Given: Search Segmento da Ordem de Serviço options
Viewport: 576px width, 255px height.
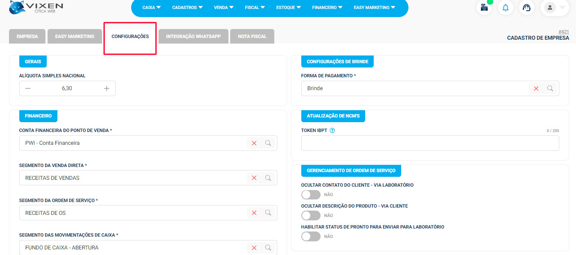Looking at the screenshot, I should point(268,213).
